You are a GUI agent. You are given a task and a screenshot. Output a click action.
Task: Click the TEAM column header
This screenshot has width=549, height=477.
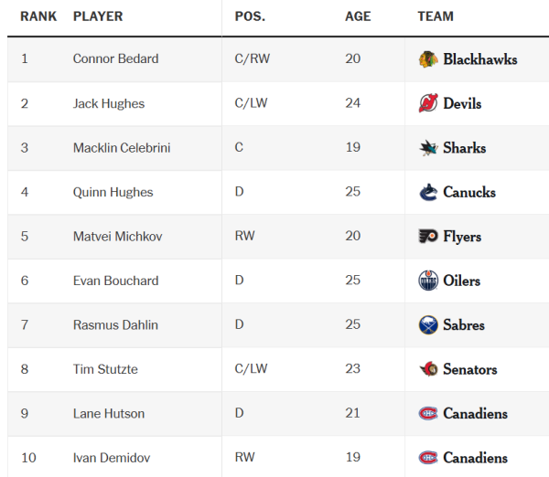[x=436, y=16]
